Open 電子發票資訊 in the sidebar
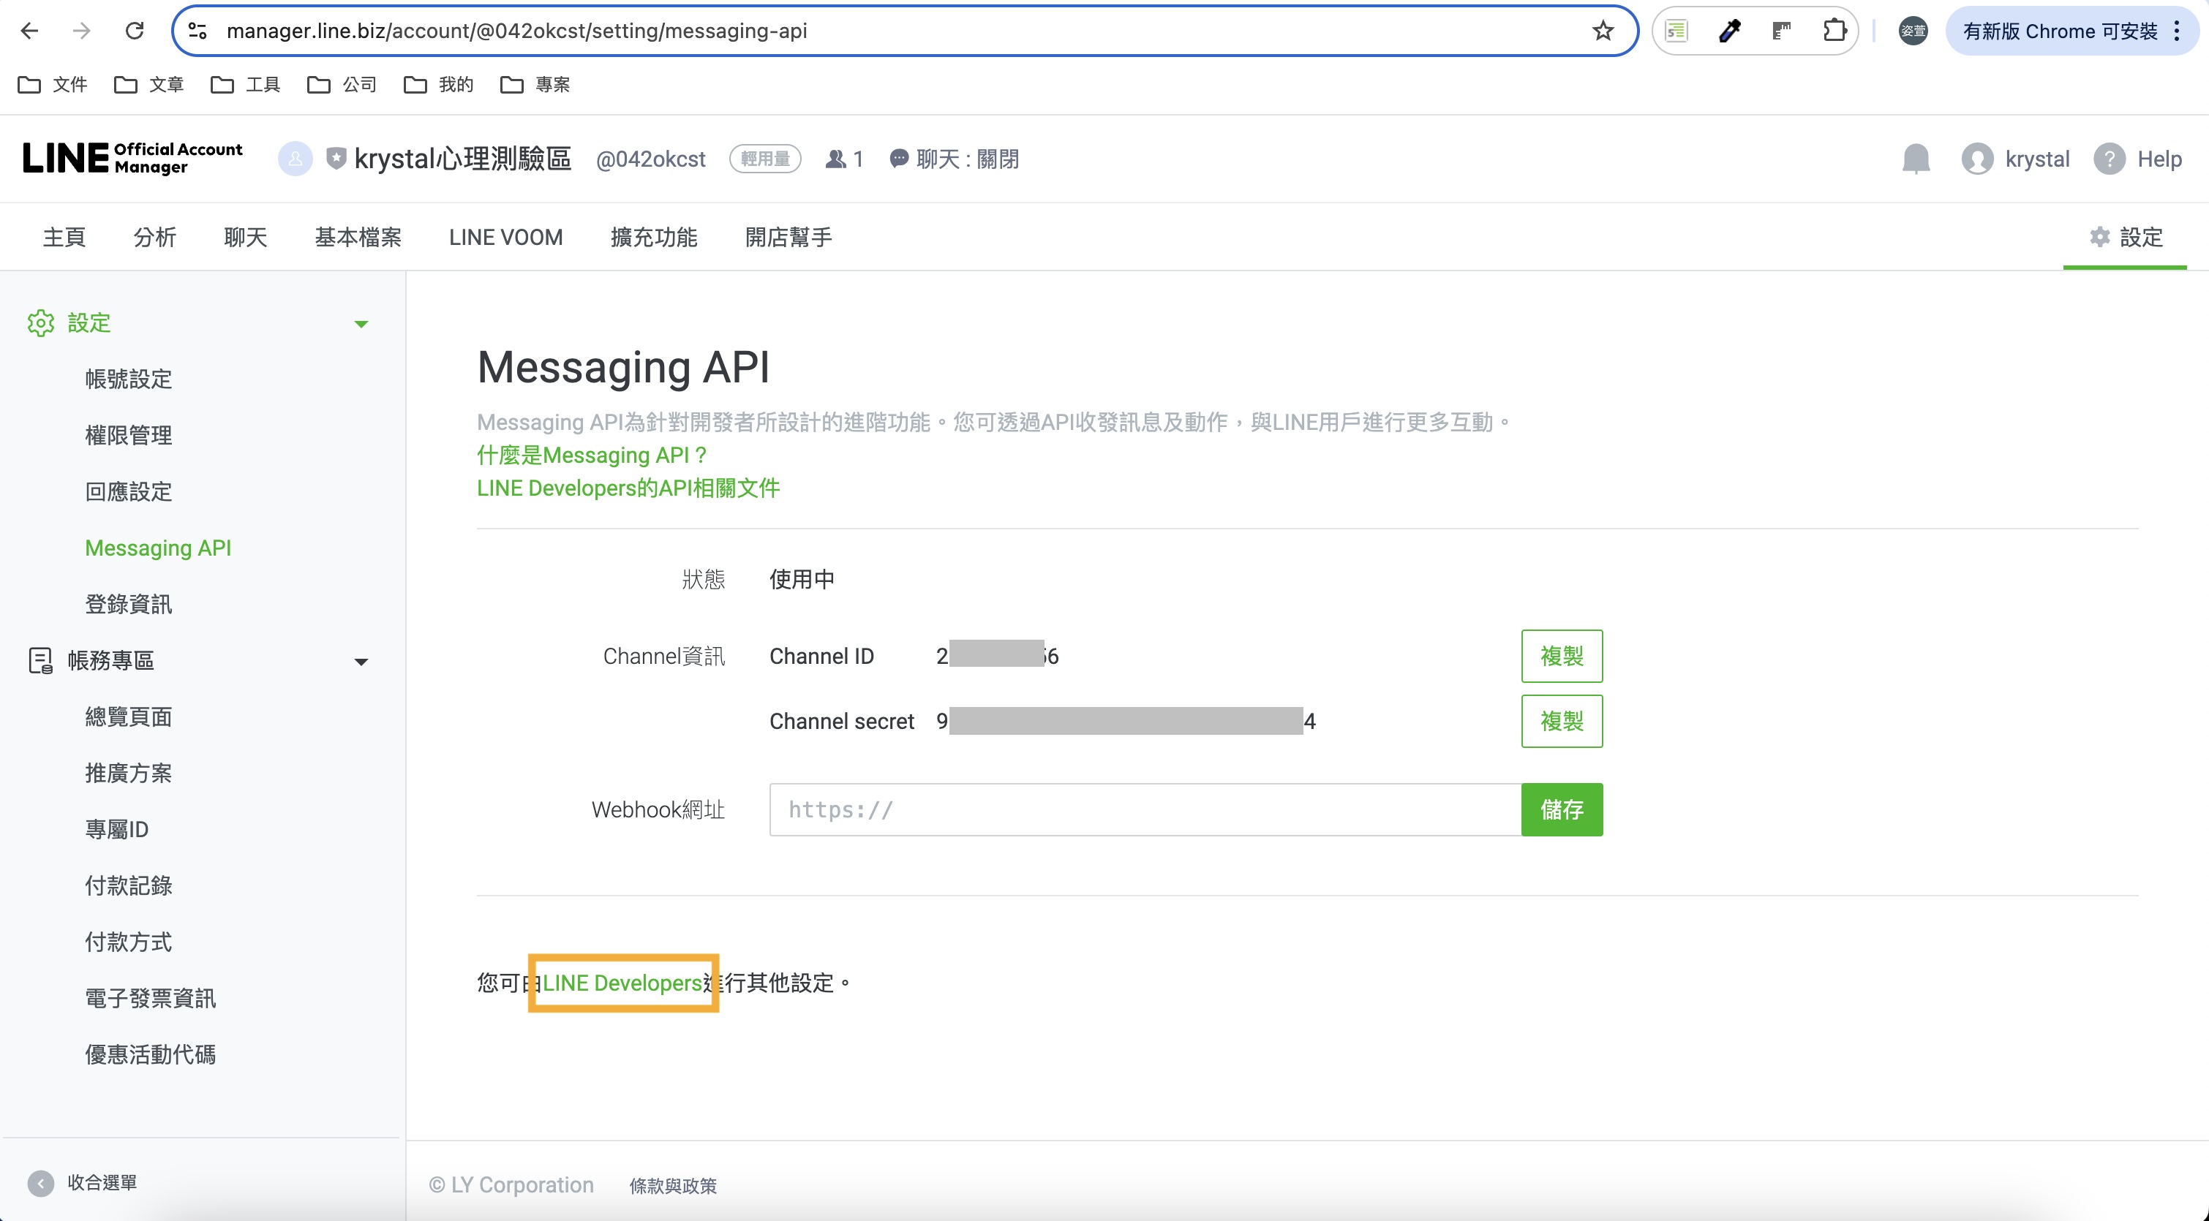The width and height of the screenshot is (2209, 1221). pyautogui.click(x=150, y=999)
